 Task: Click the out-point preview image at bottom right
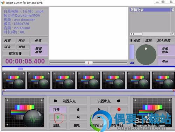coord(152,112)
